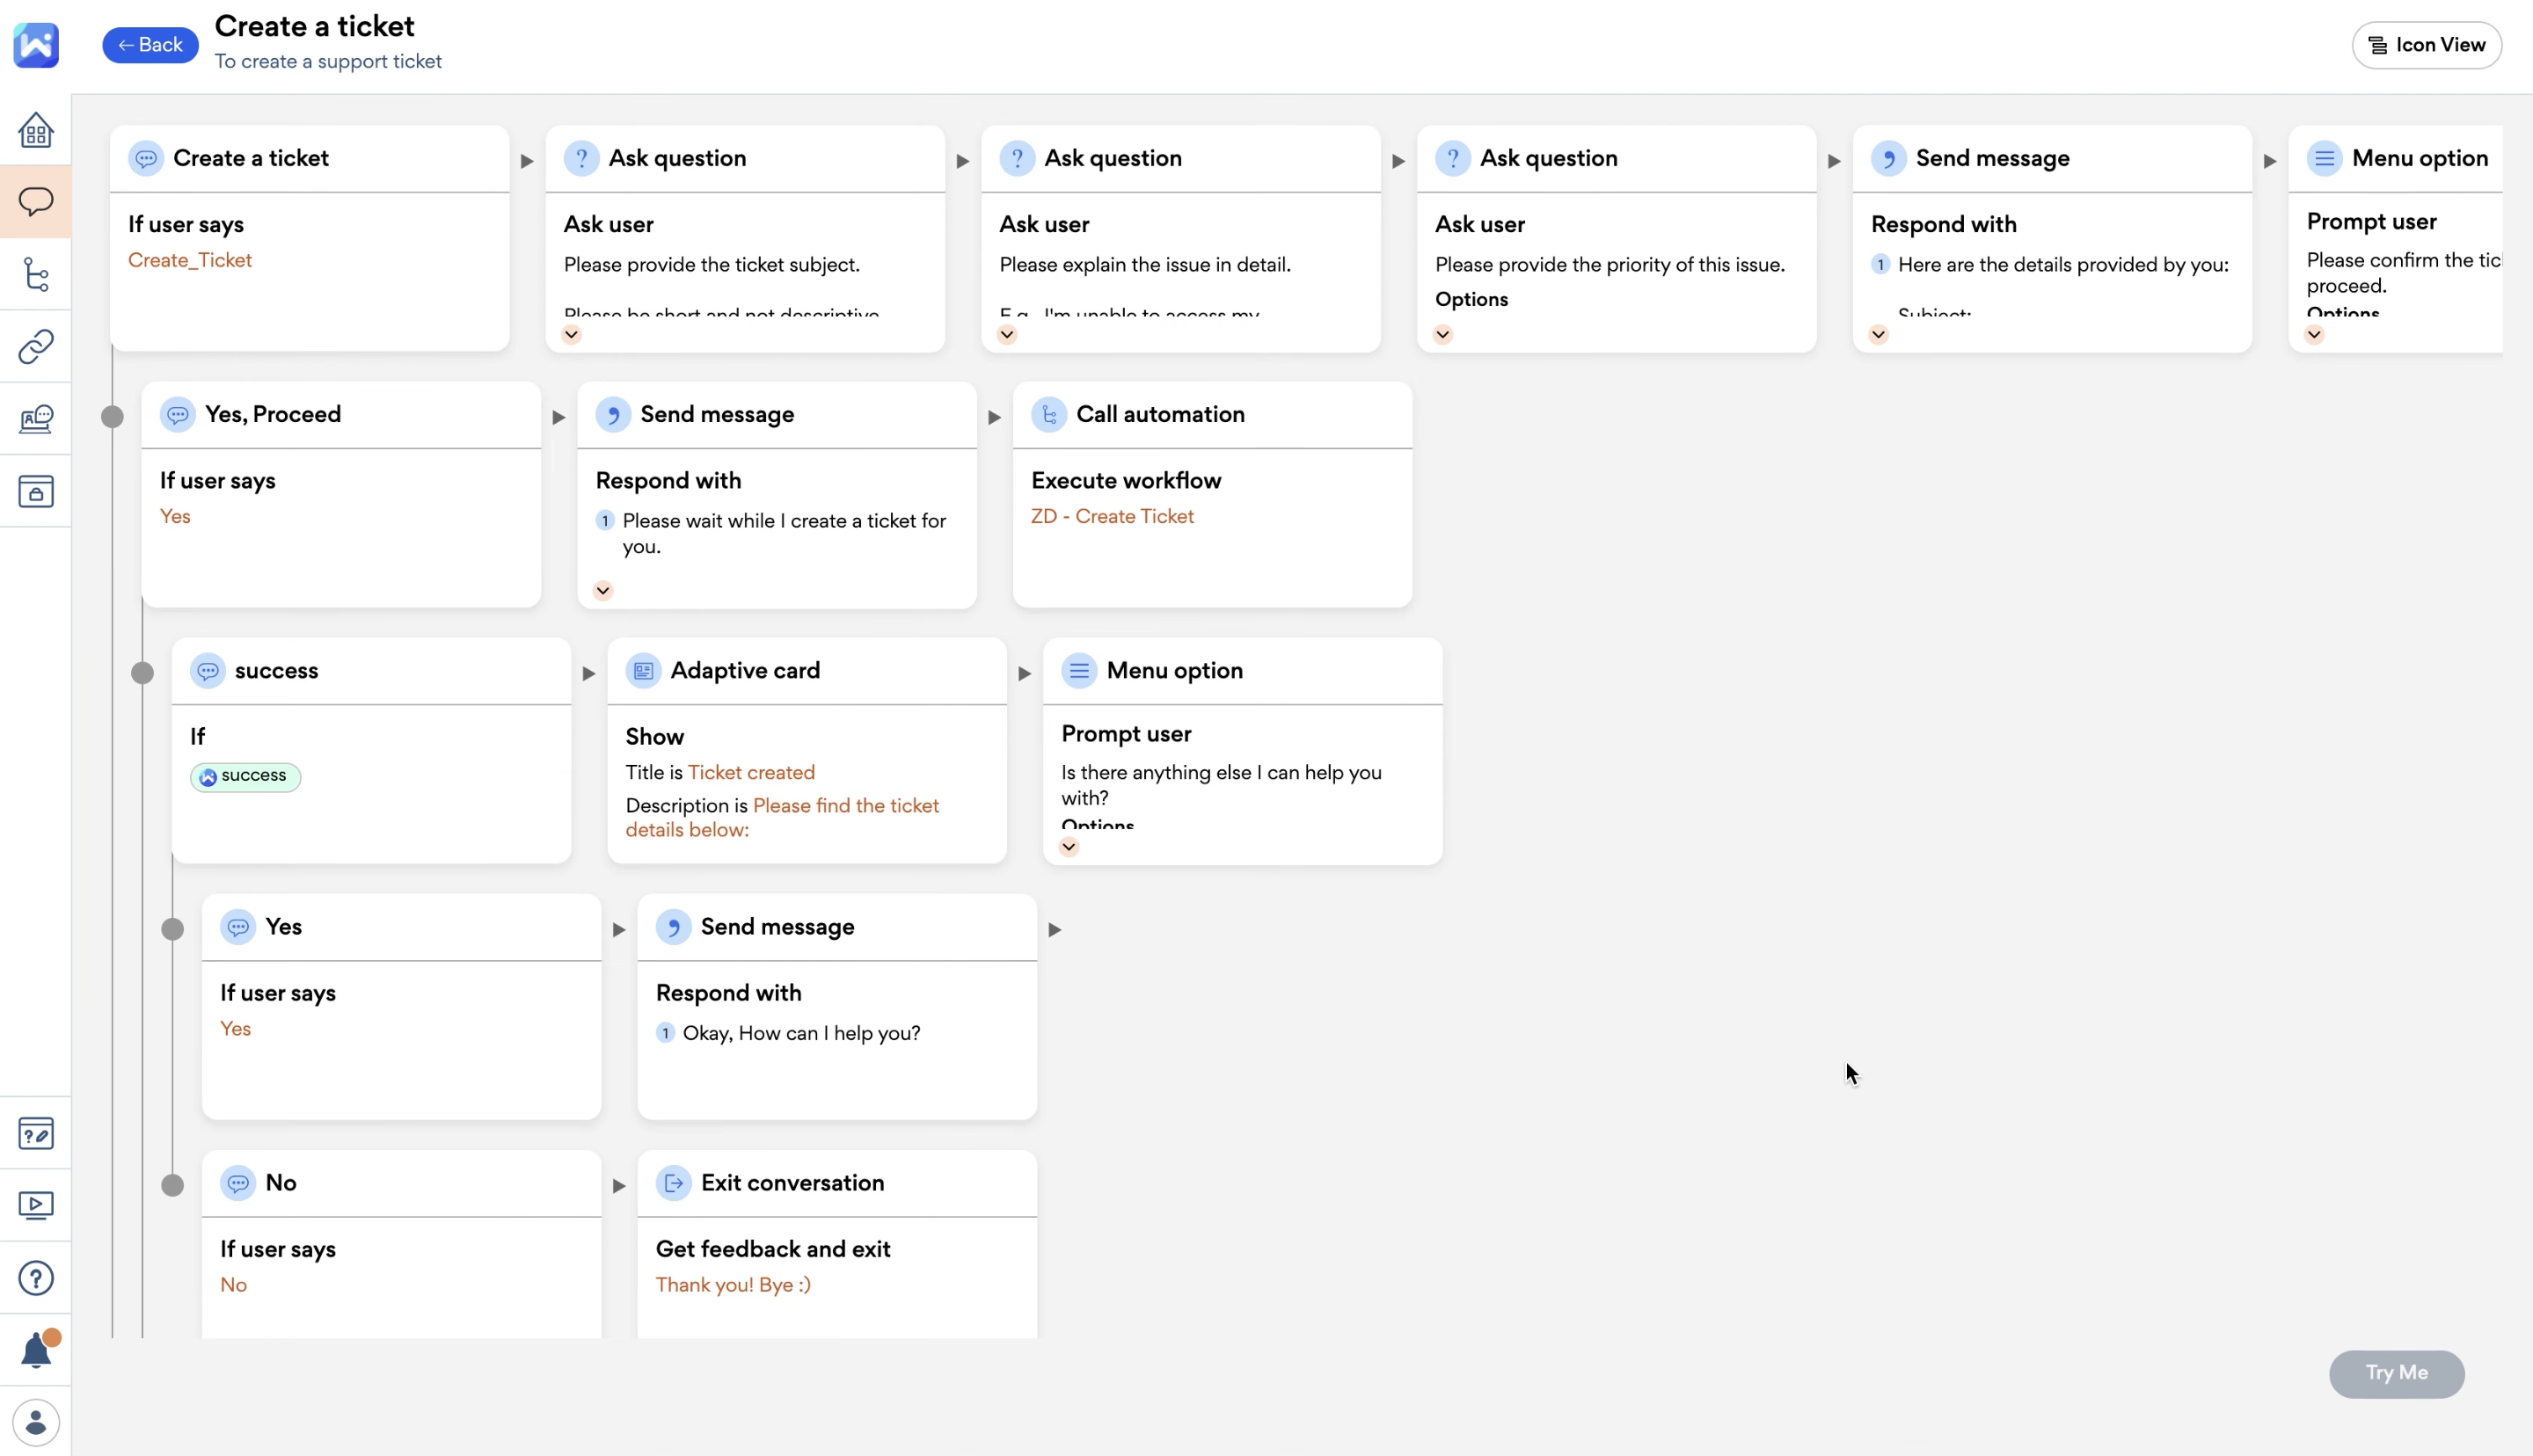Open the help question mark sidebar icon
The image size is (2533, 1456).
[36, 1278]
